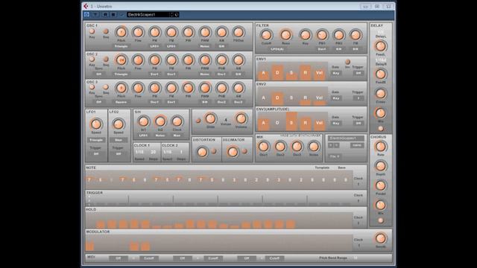This screenshot has height=268, width=477.
Task: Toggle OSC 3 Key switch
Action: [x=92, y=87]
